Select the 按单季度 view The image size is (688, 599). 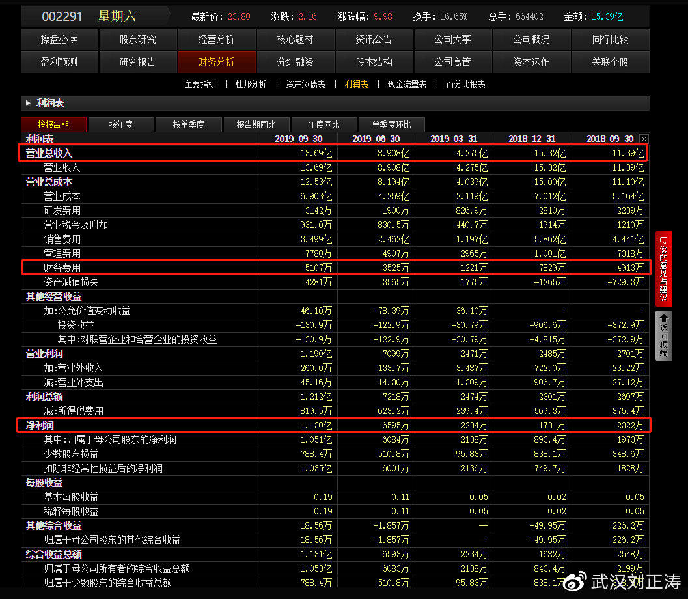(189, 124)
